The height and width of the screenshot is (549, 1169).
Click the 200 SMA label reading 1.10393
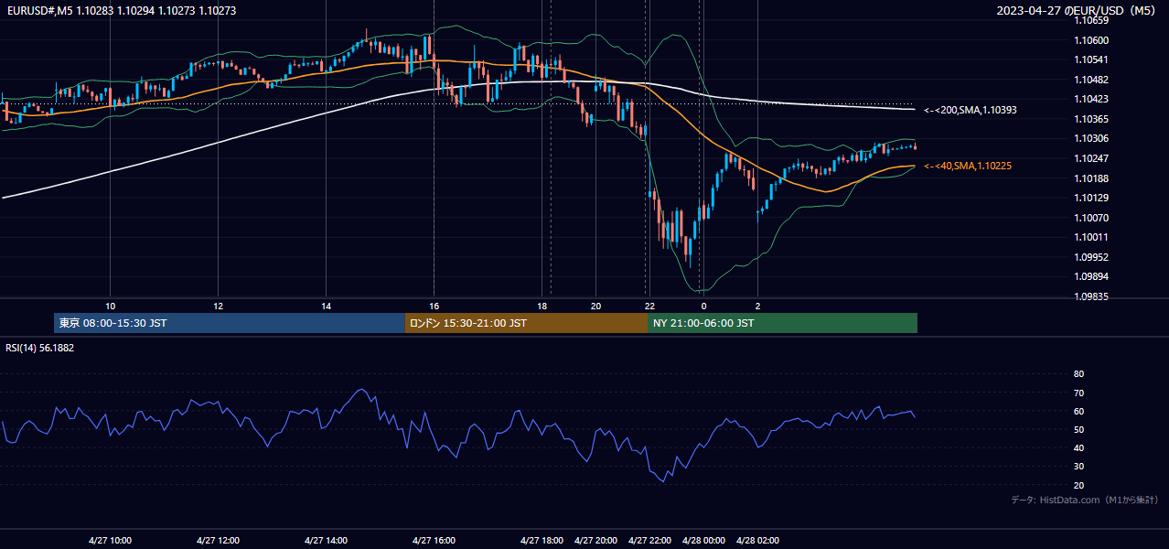pyautogui.click(x=971, y=110)
